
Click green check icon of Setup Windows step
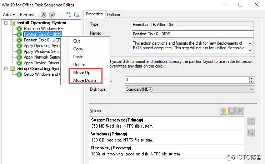(x=19, y=75)
